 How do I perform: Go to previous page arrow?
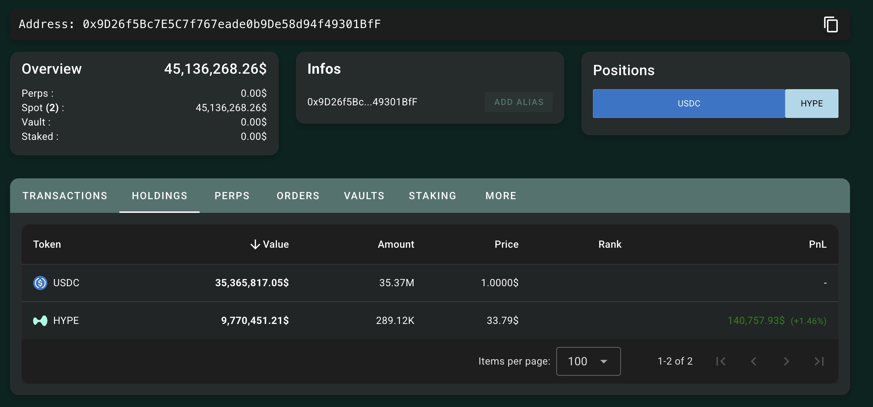pyautogui.click(x=754, y=361)
